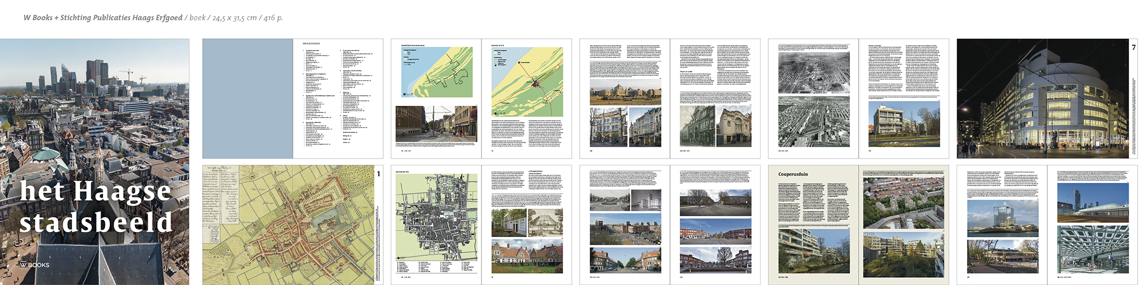
Task: Open the ornate corner building photo with bare trees
Action: point(609,126)
